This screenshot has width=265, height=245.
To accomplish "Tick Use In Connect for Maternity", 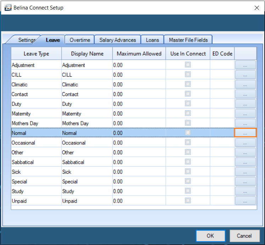I will pyautogui.click(x=188, y=113).
